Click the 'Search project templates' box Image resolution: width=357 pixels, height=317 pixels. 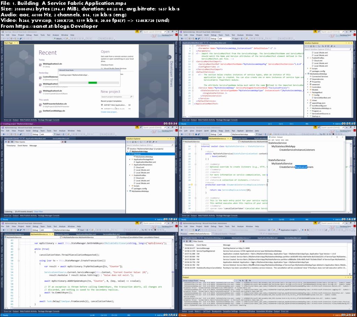[x=116, y=97]
